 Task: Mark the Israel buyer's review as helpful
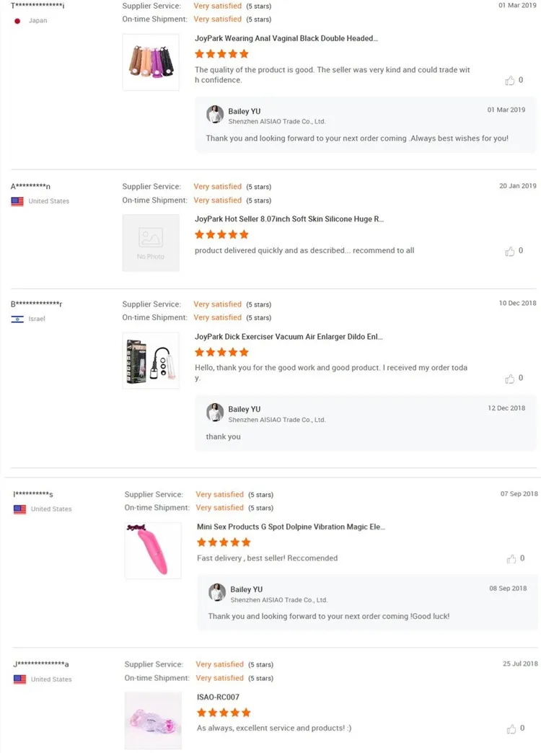point(510,378)
